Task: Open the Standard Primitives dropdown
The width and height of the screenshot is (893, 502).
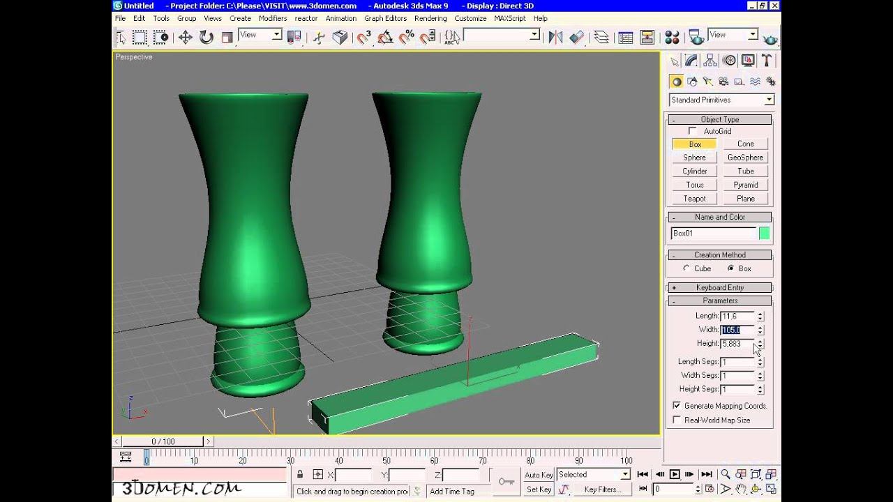Action: click(721, 100)
